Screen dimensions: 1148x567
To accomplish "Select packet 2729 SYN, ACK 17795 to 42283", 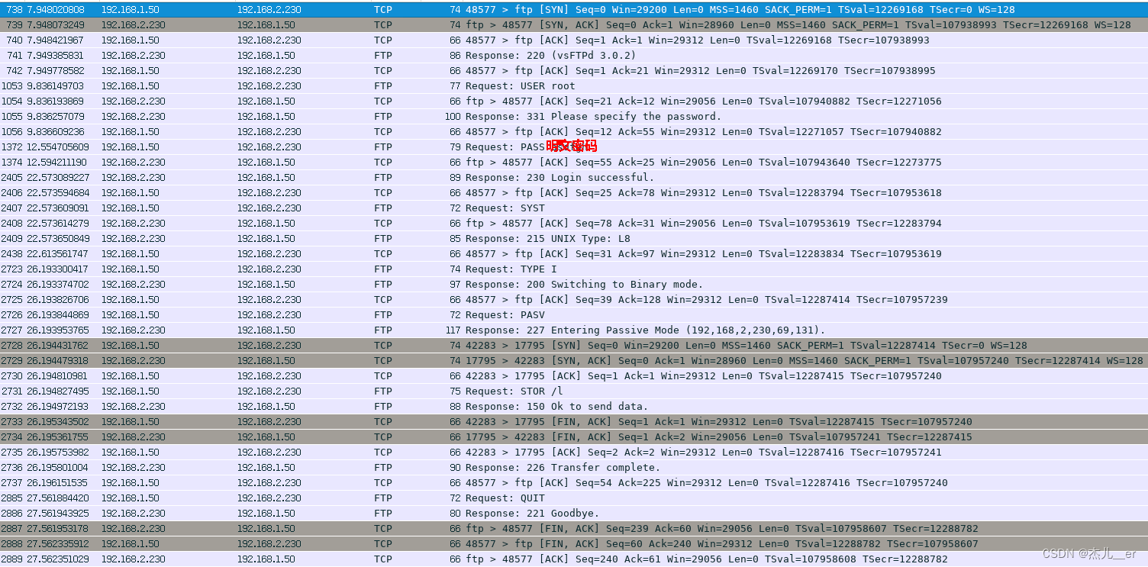I will tap(574, 361).
